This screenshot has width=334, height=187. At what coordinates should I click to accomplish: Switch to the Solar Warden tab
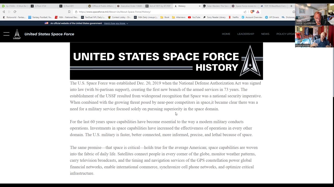[x=216, y=6]
